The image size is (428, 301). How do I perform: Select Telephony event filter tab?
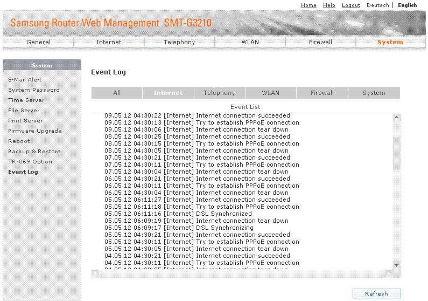click(220, 93)
